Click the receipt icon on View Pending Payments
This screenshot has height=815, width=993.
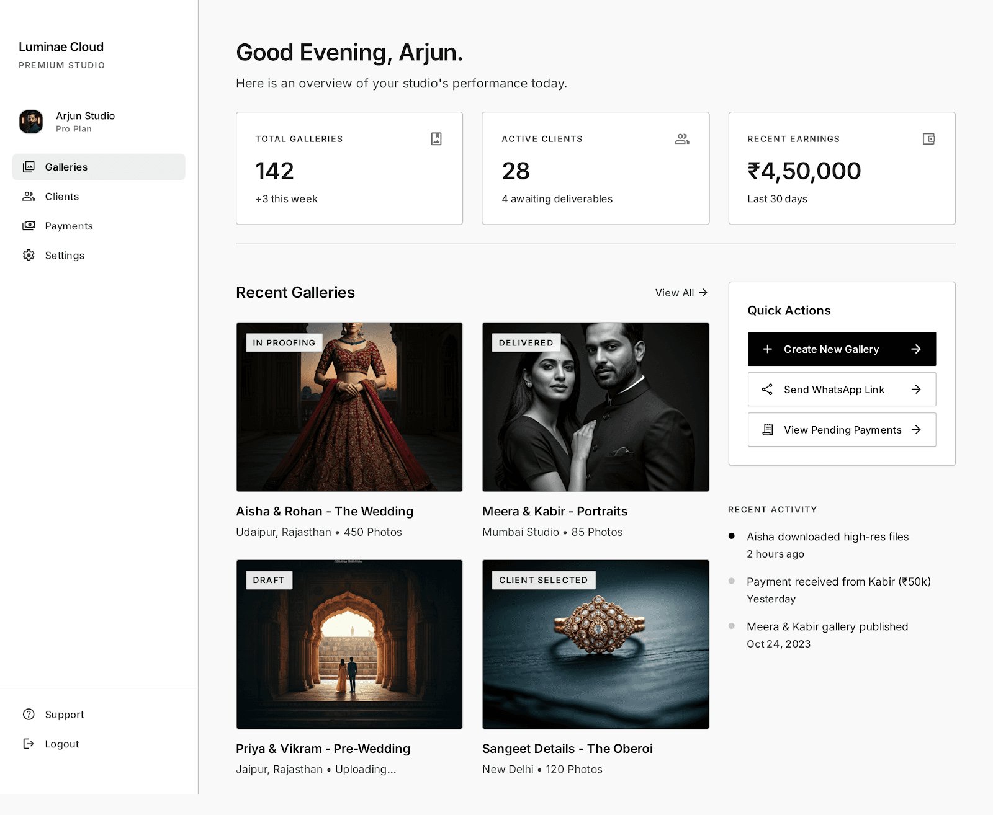click(768, 430)
